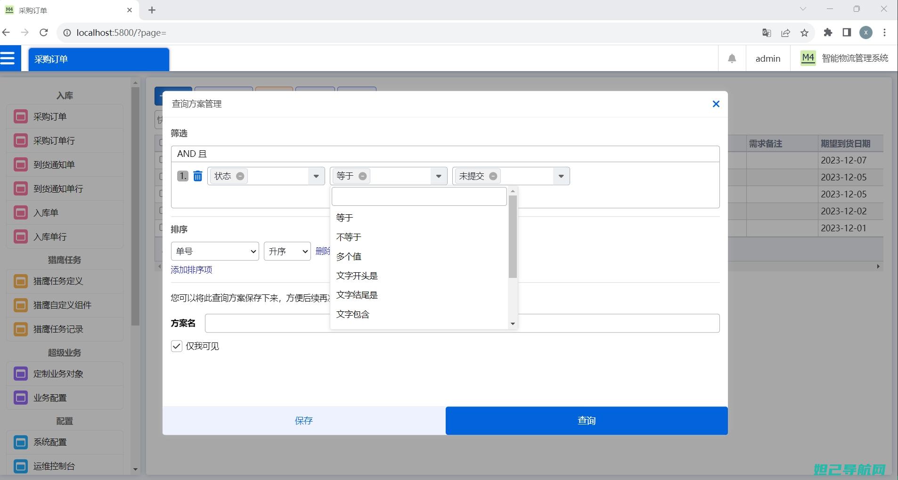
Task: Click the 业务配置 sidebar icon
Action: [21, 398]
